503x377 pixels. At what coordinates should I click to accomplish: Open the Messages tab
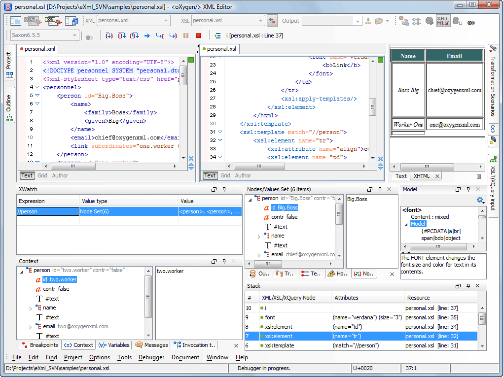tap(151, 345)
